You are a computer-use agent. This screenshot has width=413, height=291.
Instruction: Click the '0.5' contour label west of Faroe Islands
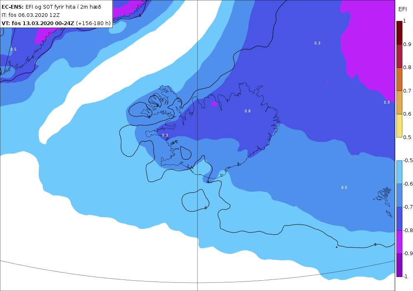point(344,188)
